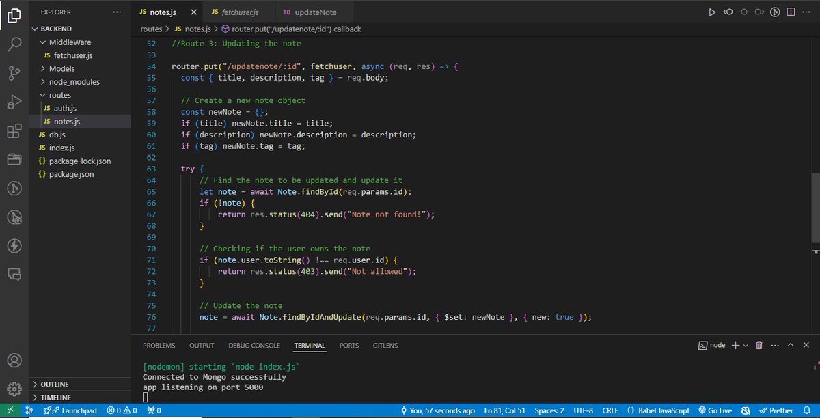Open the Project Manager folder icon
Image resolution: width=820 pixels, height=418 pixels.
point(14,159)
